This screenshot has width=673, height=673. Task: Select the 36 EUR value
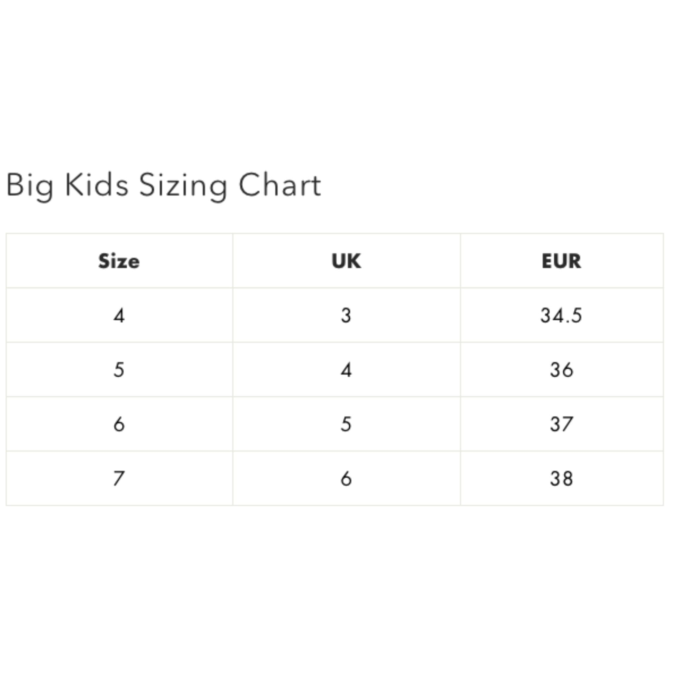point(561,370)
